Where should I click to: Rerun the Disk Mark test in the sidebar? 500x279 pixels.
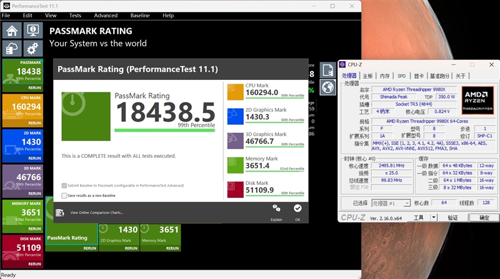tap(34, 264)
